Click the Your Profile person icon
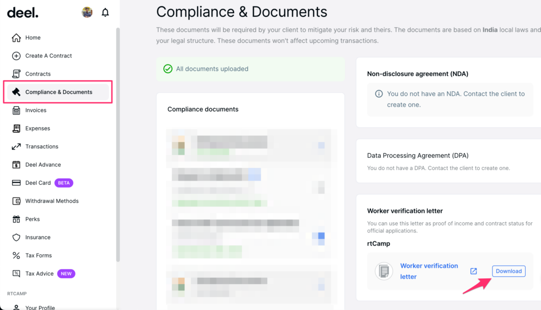The height and width of the screenshot is (310, 541). click(16, 307)
